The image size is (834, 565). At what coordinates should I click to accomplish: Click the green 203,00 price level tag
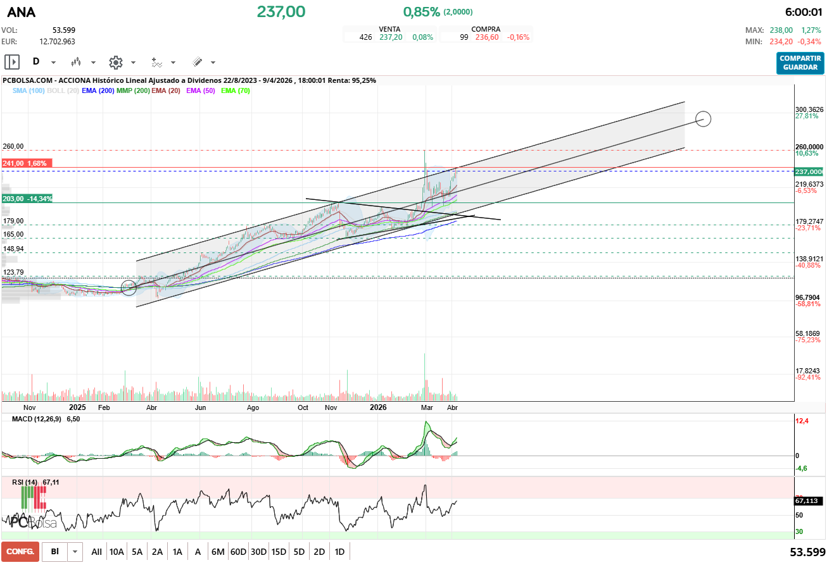tap(28, 199)
